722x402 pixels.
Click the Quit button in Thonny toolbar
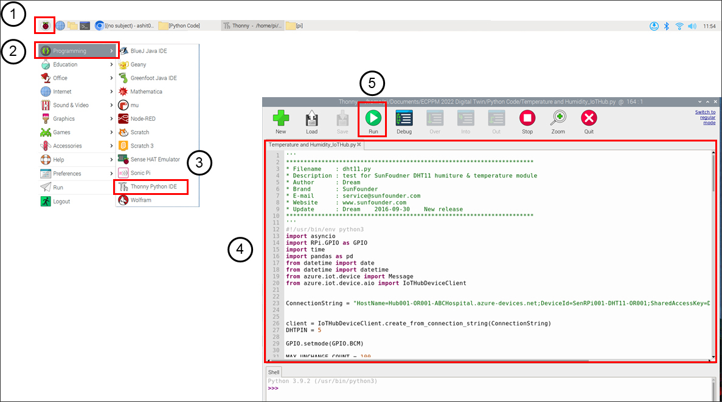[x=589, y=122]
